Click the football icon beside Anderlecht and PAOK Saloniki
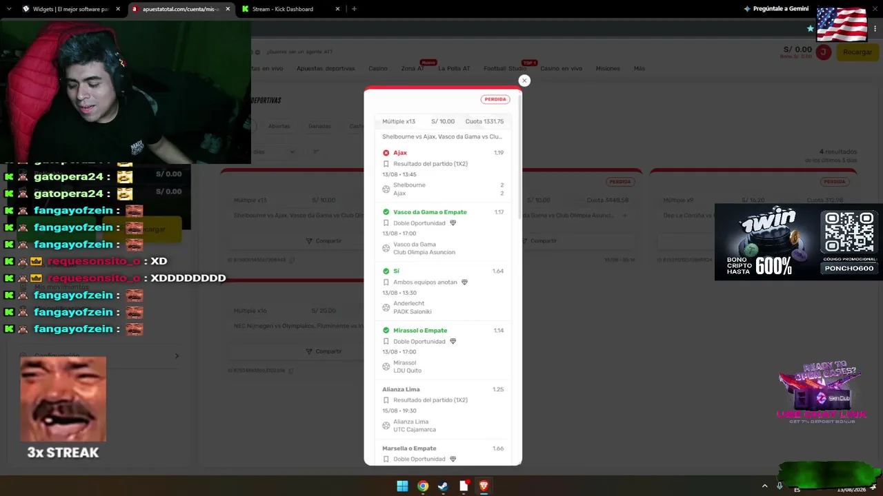This screenshot has width=883, height=496. tap(386, 308)
